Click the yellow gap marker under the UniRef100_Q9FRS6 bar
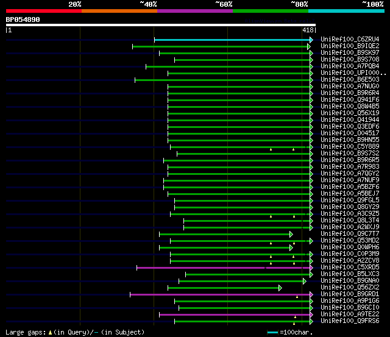This screenshot has height=337, width=390. [x=294, y=324]
